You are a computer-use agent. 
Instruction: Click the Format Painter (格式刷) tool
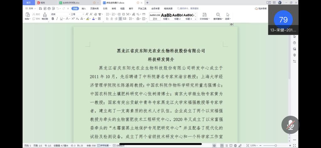(45, 16)
